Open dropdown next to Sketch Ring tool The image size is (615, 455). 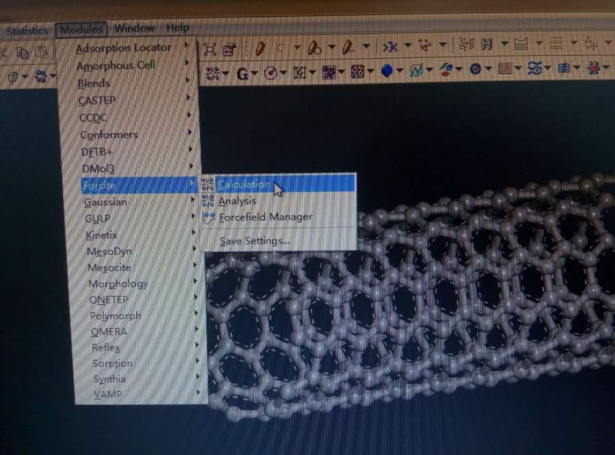[331, 47]
